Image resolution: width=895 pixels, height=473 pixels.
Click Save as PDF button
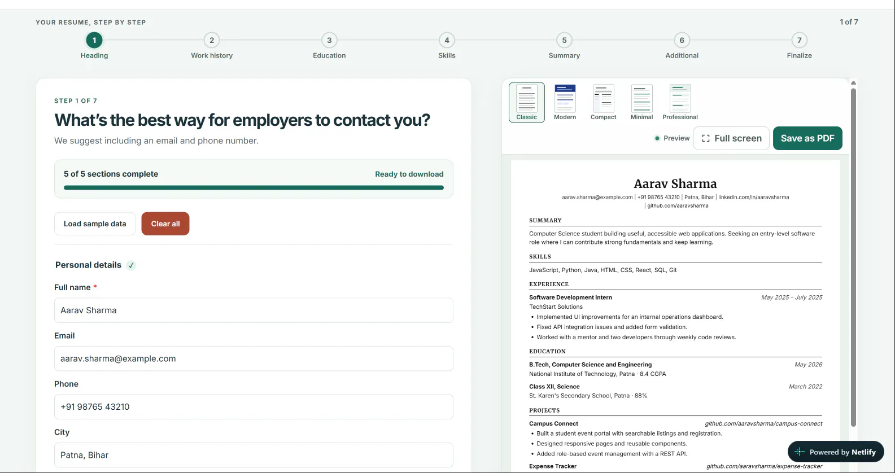pos(807,138)
